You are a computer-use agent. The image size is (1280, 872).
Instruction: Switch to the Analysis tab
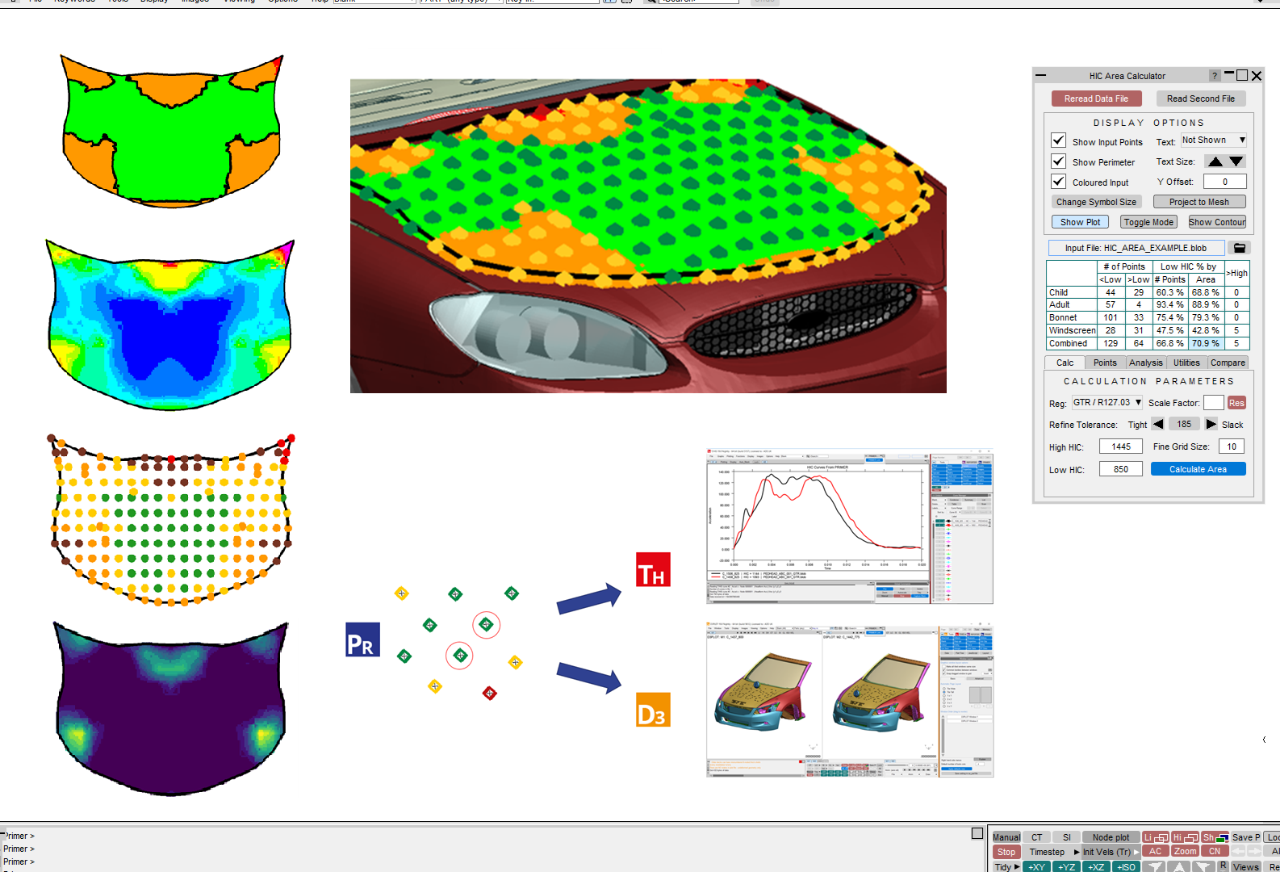(x=1146, y=363)
